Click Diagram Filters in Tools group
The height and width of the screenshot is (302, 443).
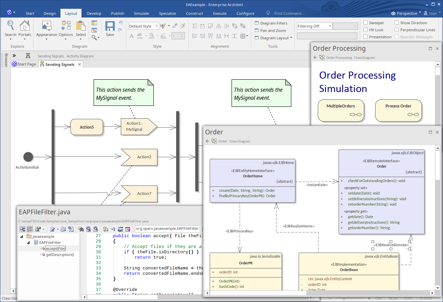pos(271,23)
